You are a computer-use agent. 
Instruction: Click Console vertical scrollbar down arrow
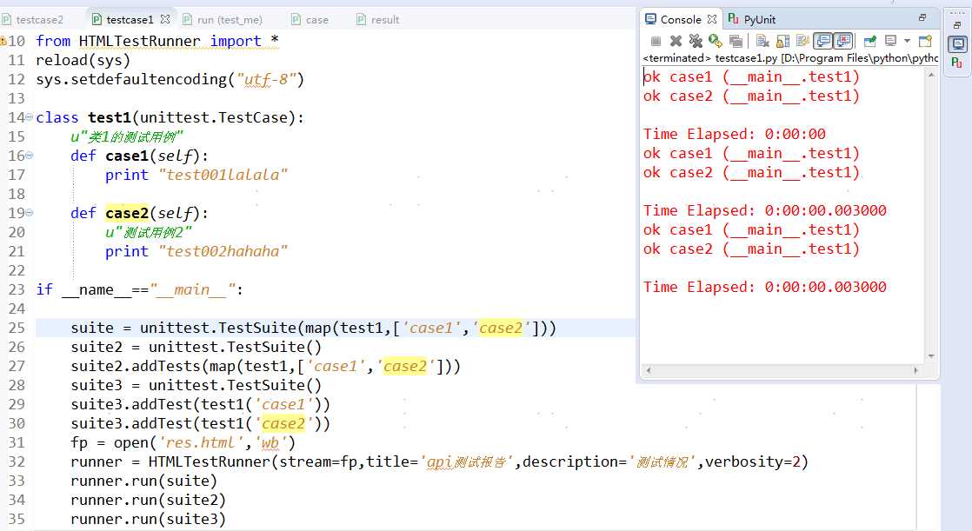click(930, 356)
